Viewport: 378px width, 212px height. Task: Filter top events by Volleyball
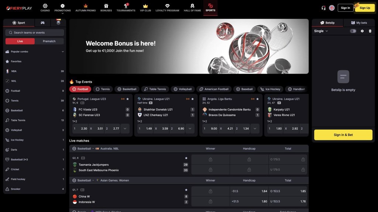(183, 89)
